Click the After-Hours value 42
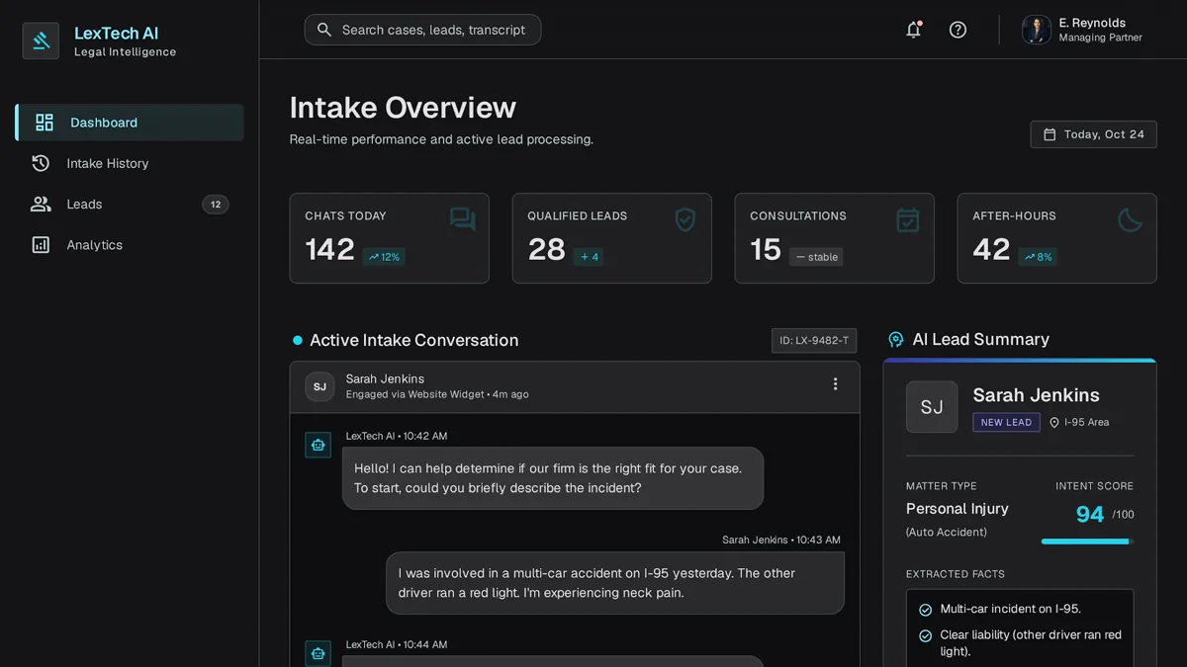 [991, 250]
